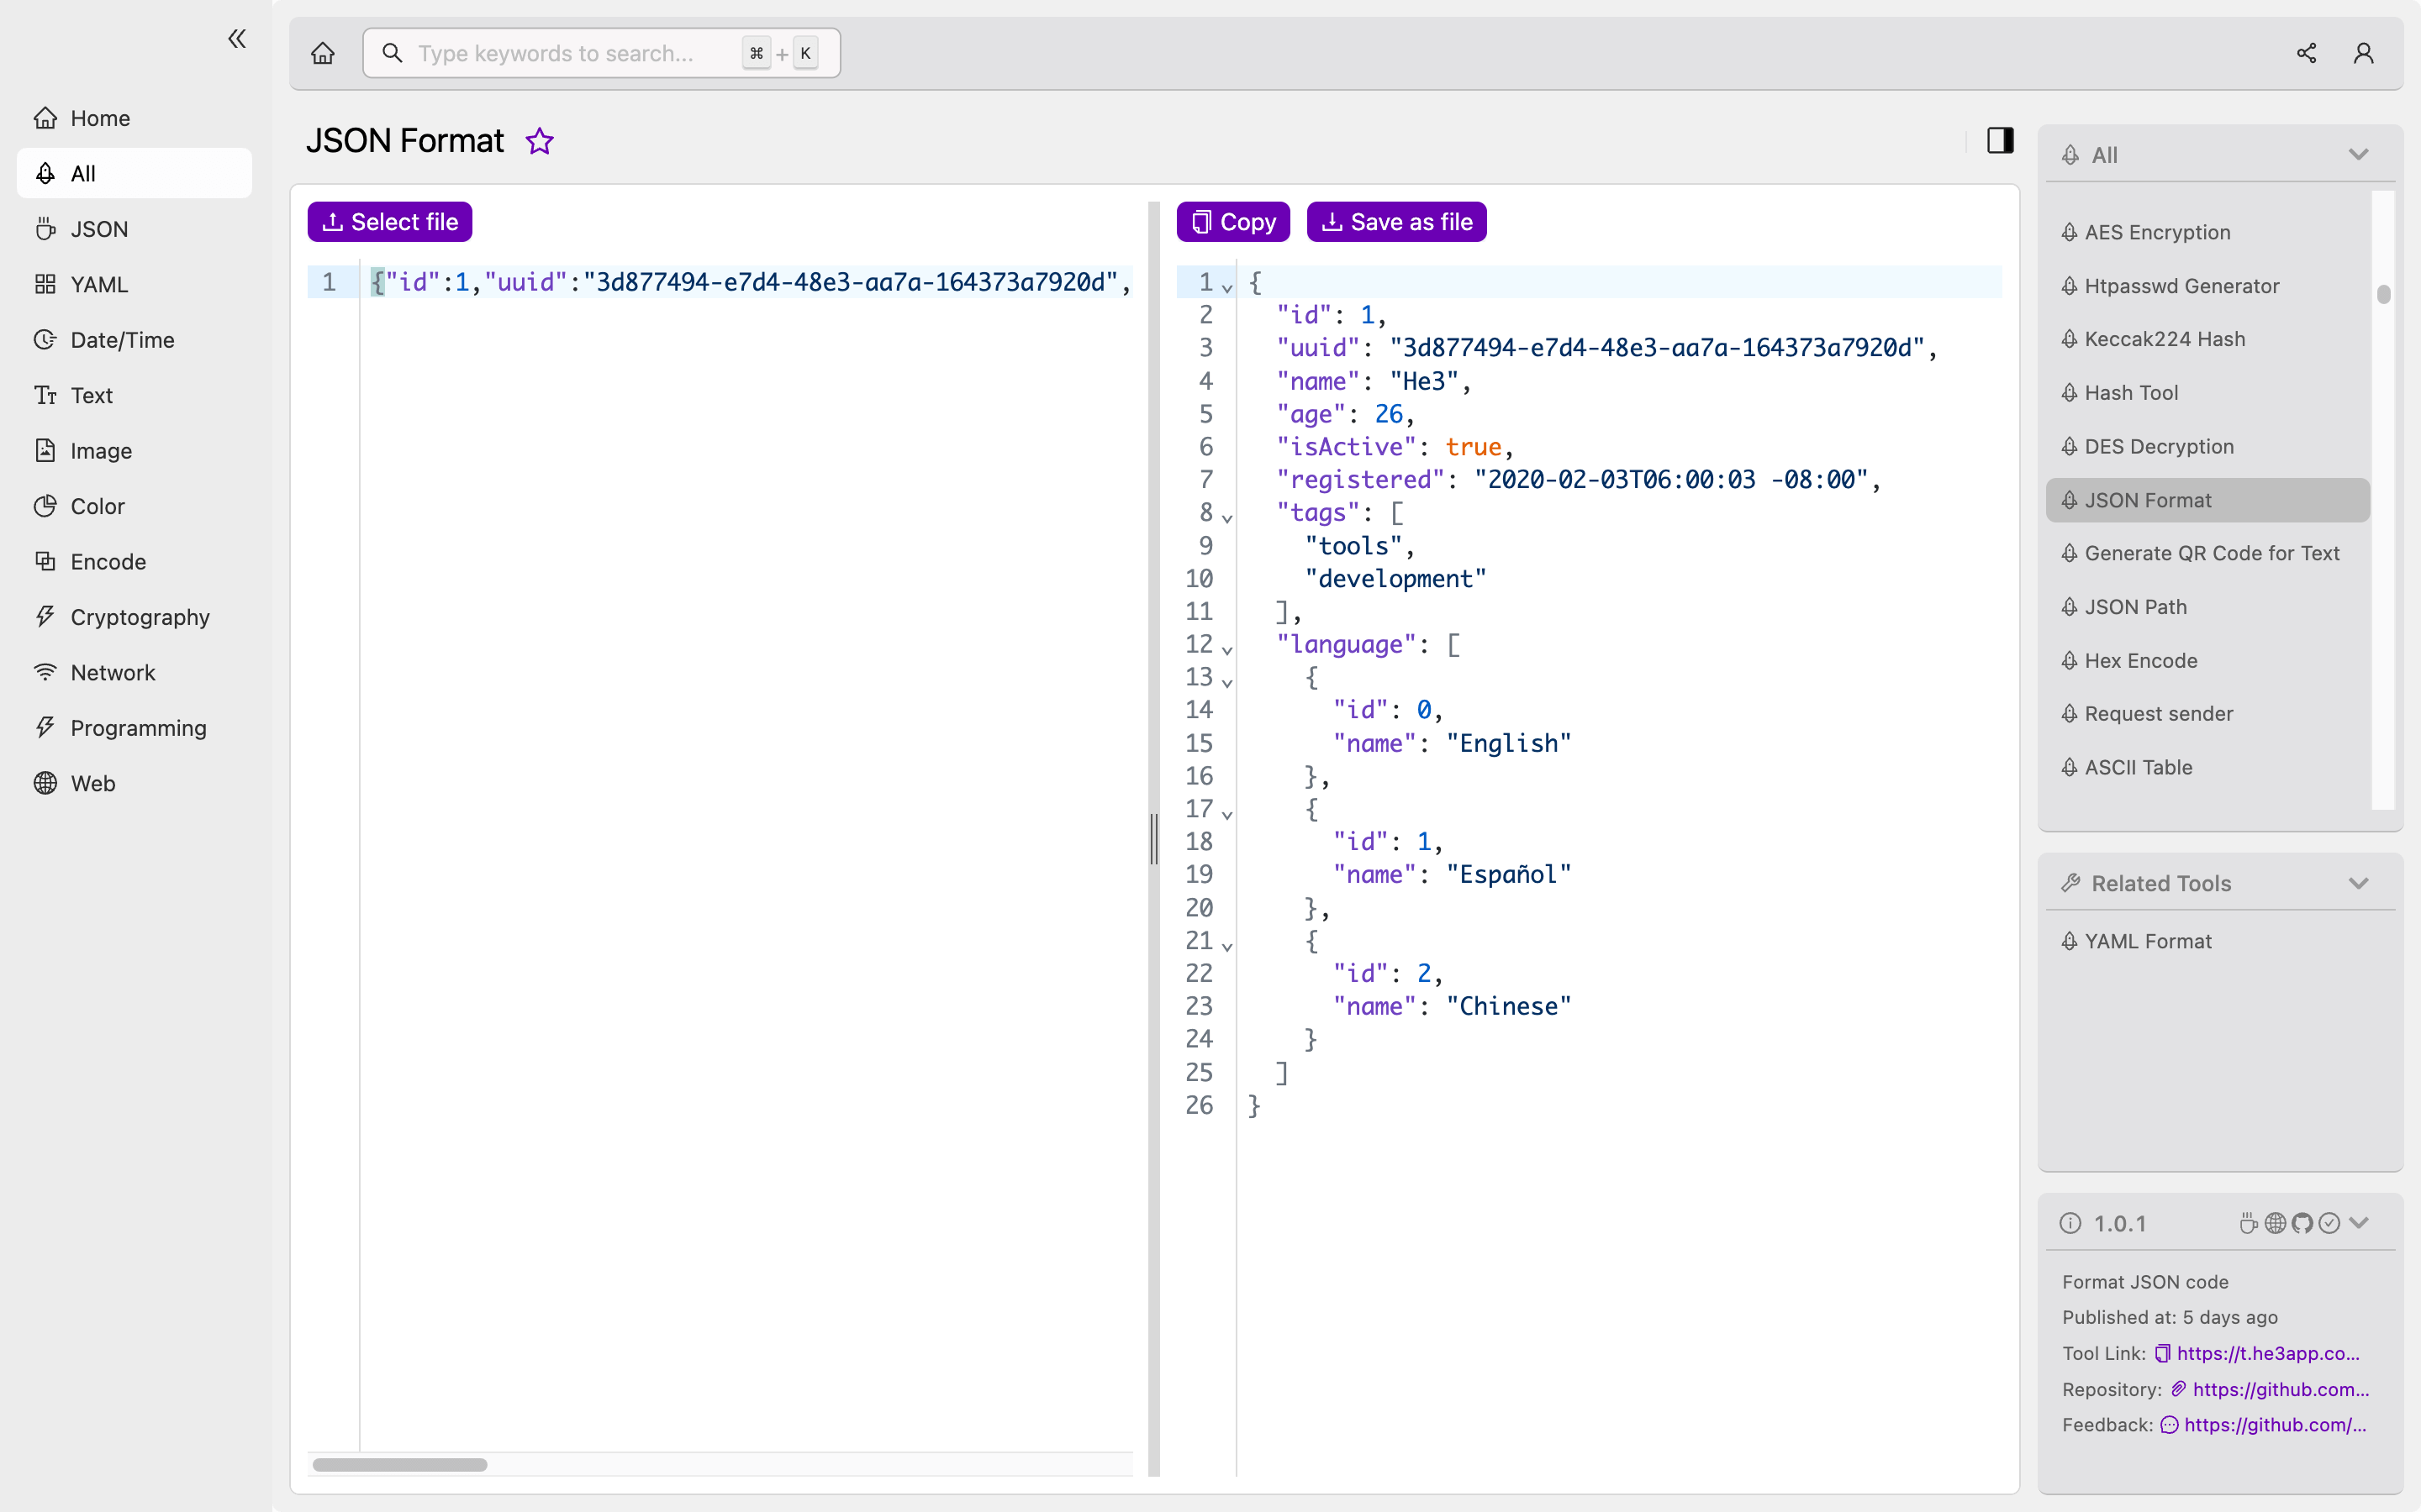2421x1512 pixels.
Task: Drag the horizontal scrollbar in input panel
Action: coord(399,1462)
